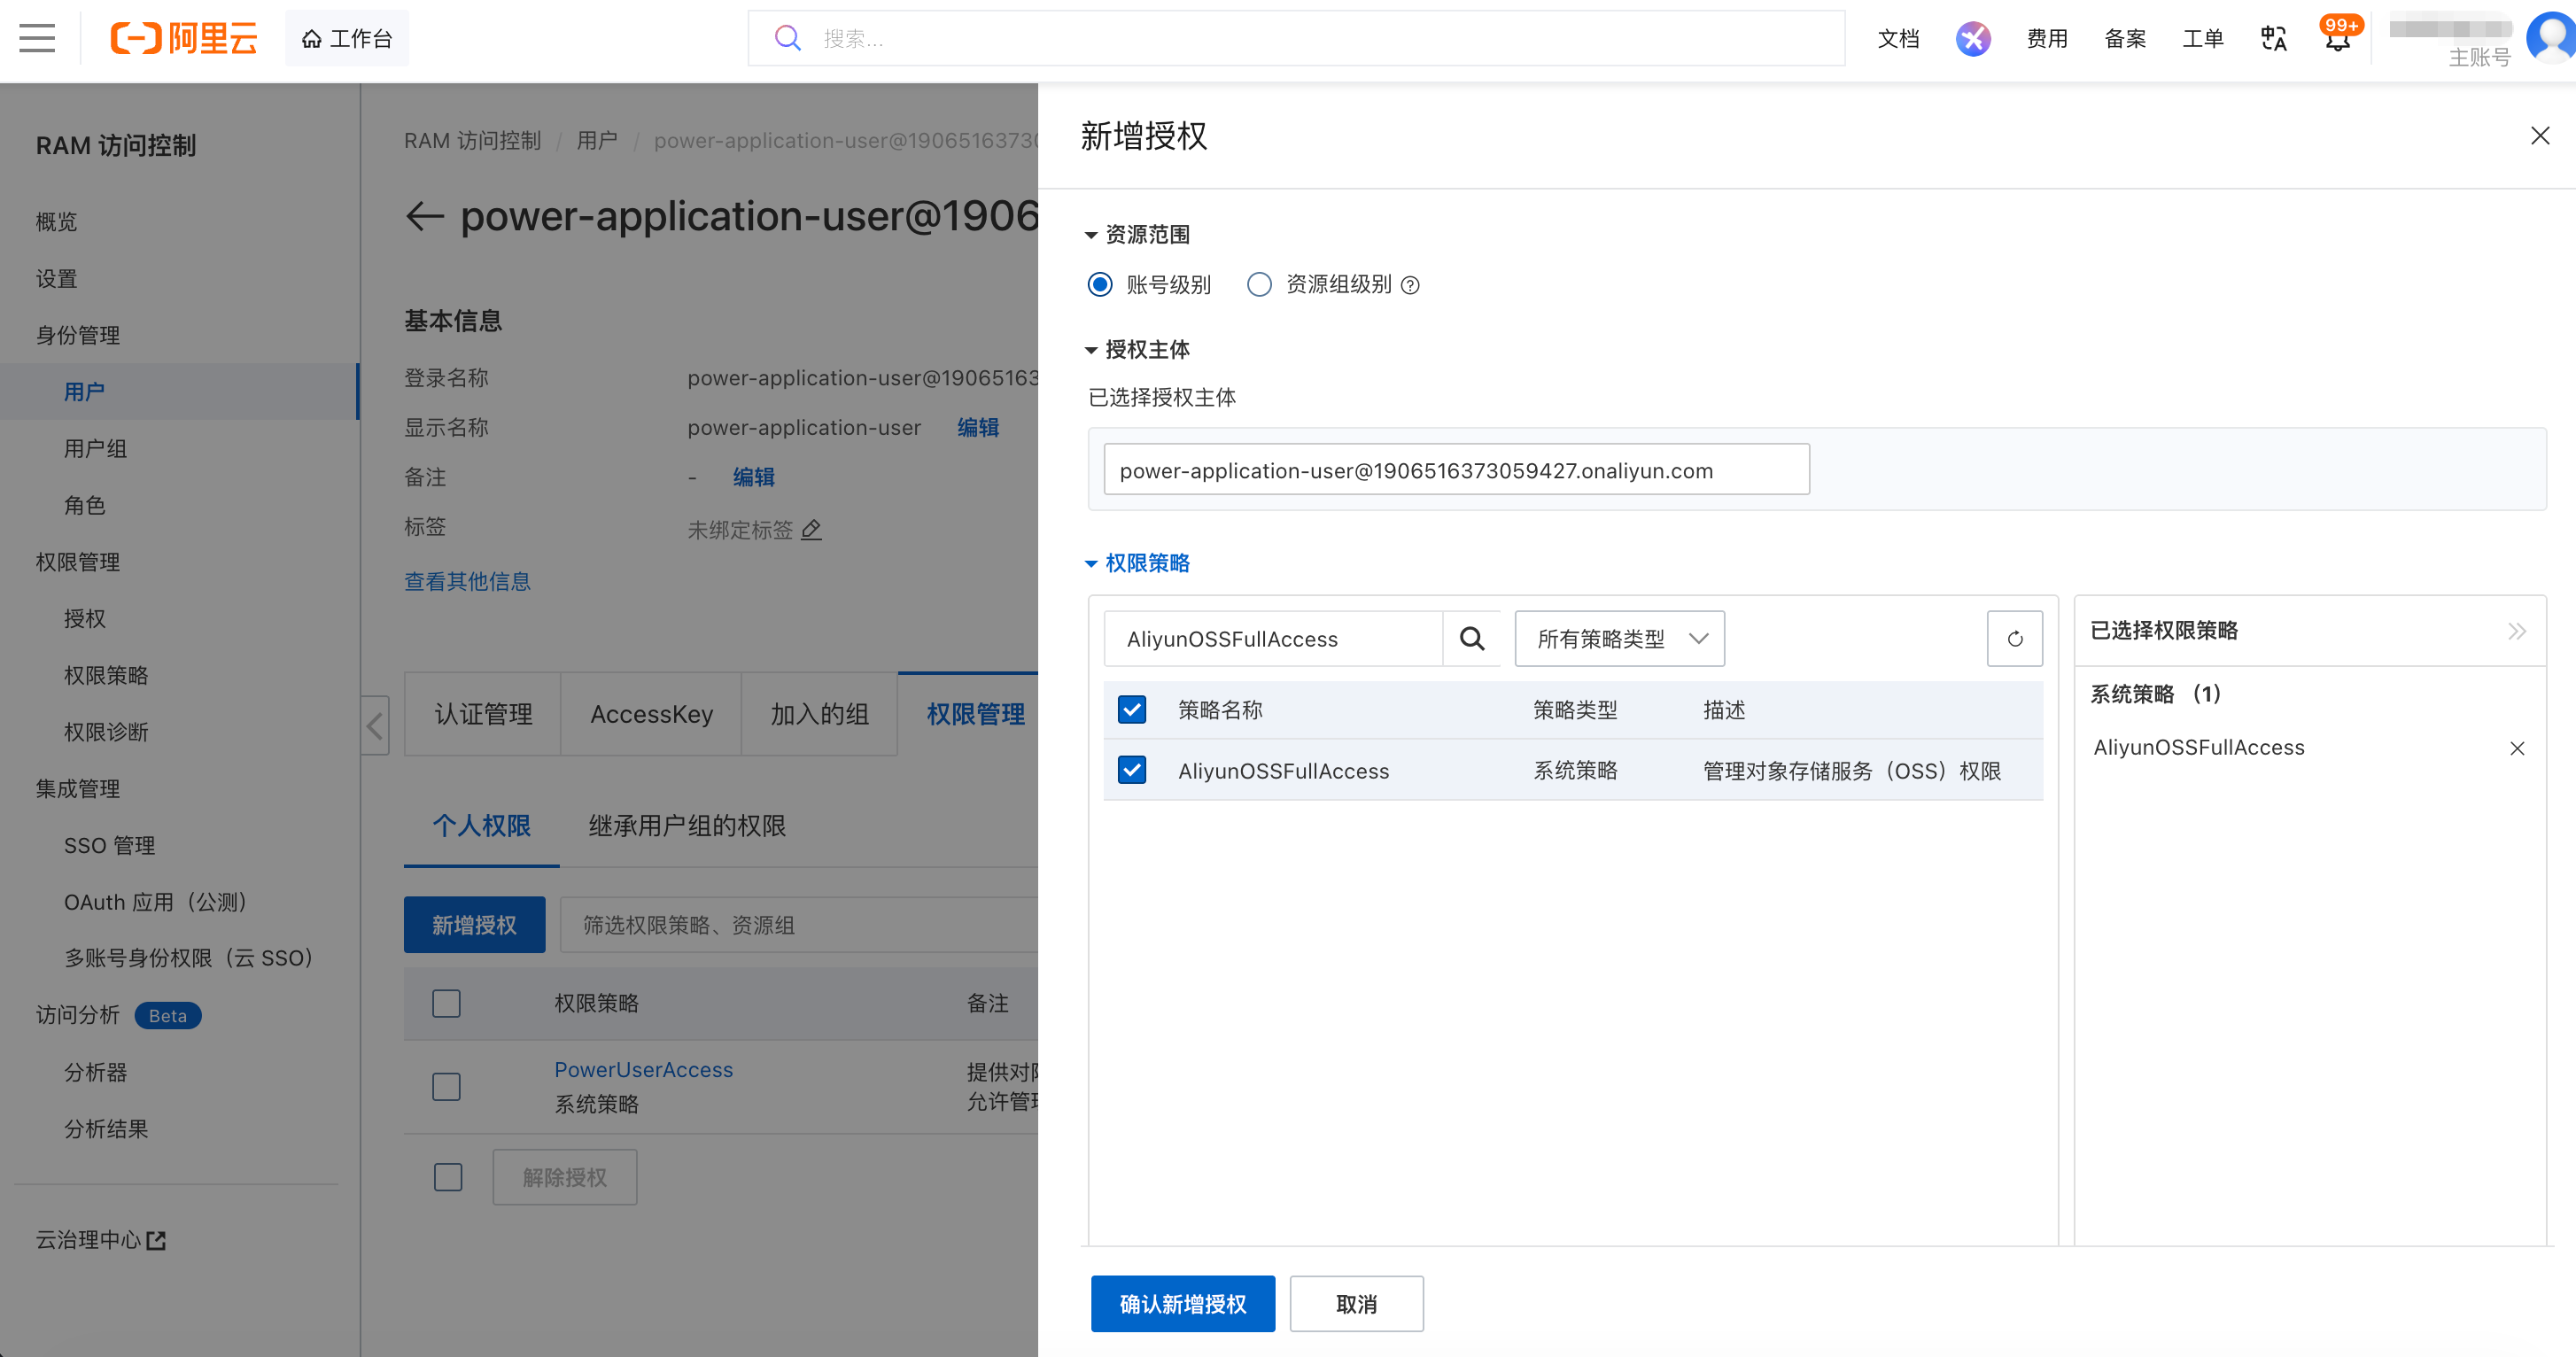Image resolution: width=2576 pixels, height=1357 pixels.
Task: Open the 费用 menu item
Action: [x=2046, y=38]
